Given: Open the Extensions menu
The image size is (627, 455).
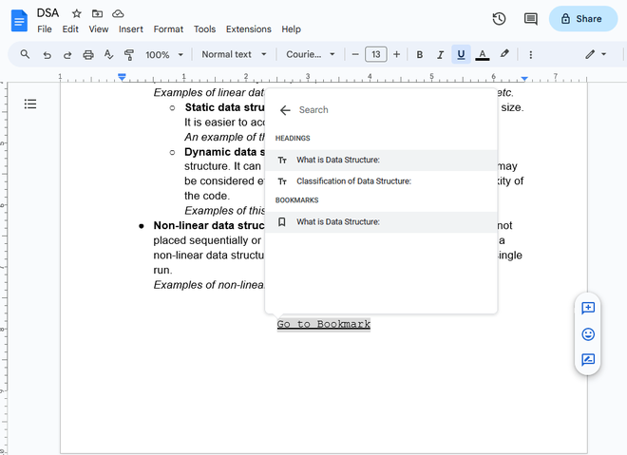Looking at the screenshot, I should (x=248, y=29).
